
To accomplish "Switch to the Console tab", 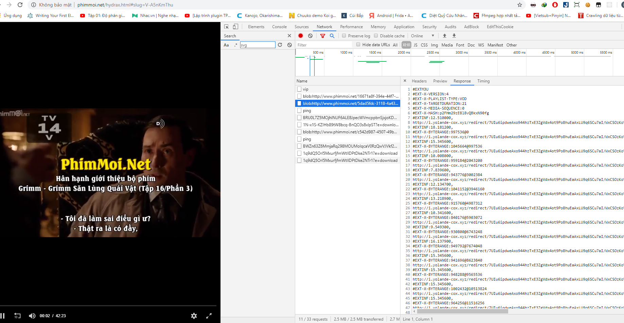I will point(279,26).
